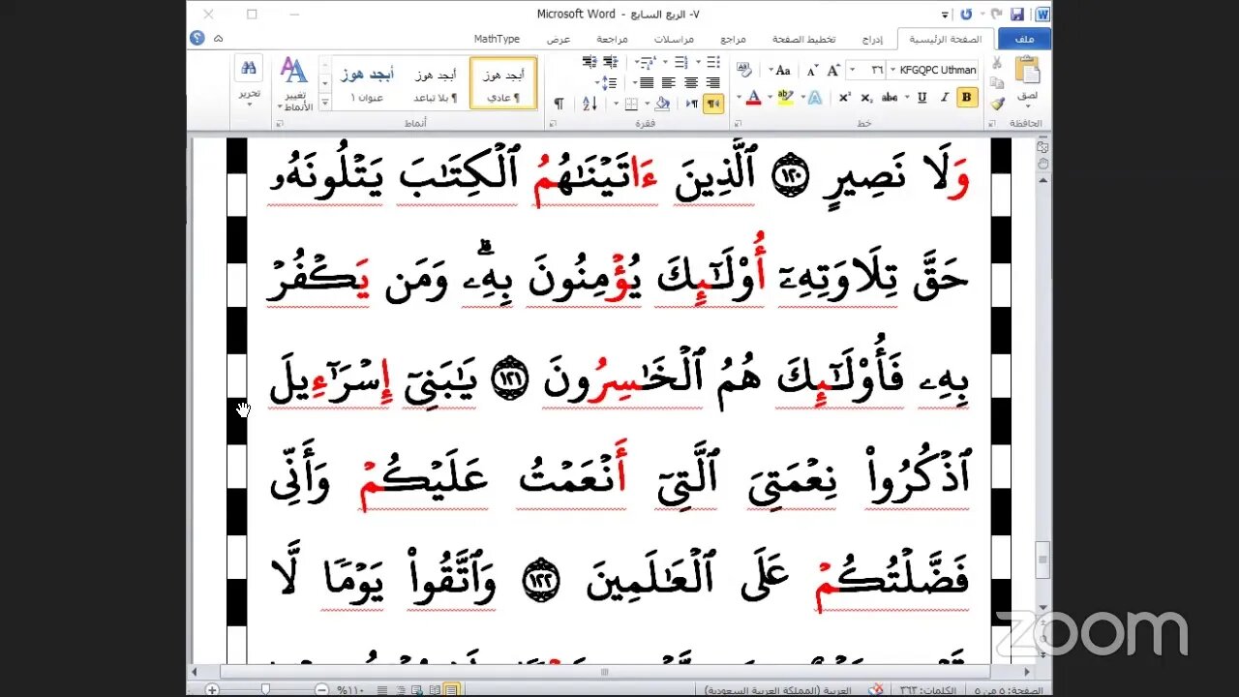Apply numbered list
The height and width of the screenshot is (697, 1239).
(680, 62)
